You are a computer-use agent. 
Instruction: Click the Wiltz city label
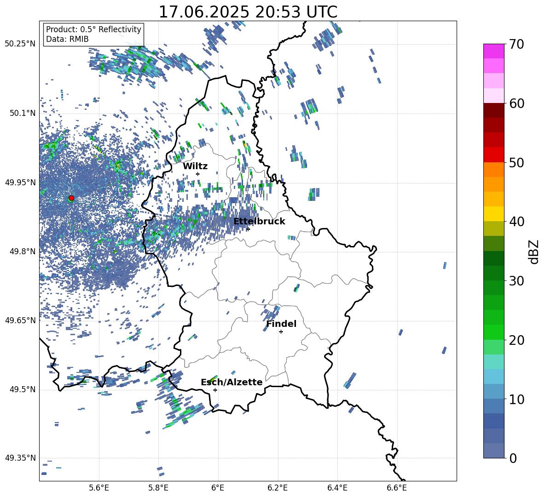[195, 166]
